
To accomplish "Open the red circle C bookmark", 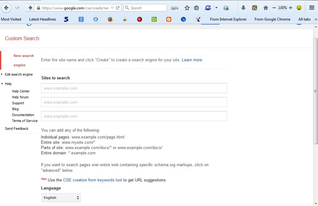I will [x=140, y=19].
